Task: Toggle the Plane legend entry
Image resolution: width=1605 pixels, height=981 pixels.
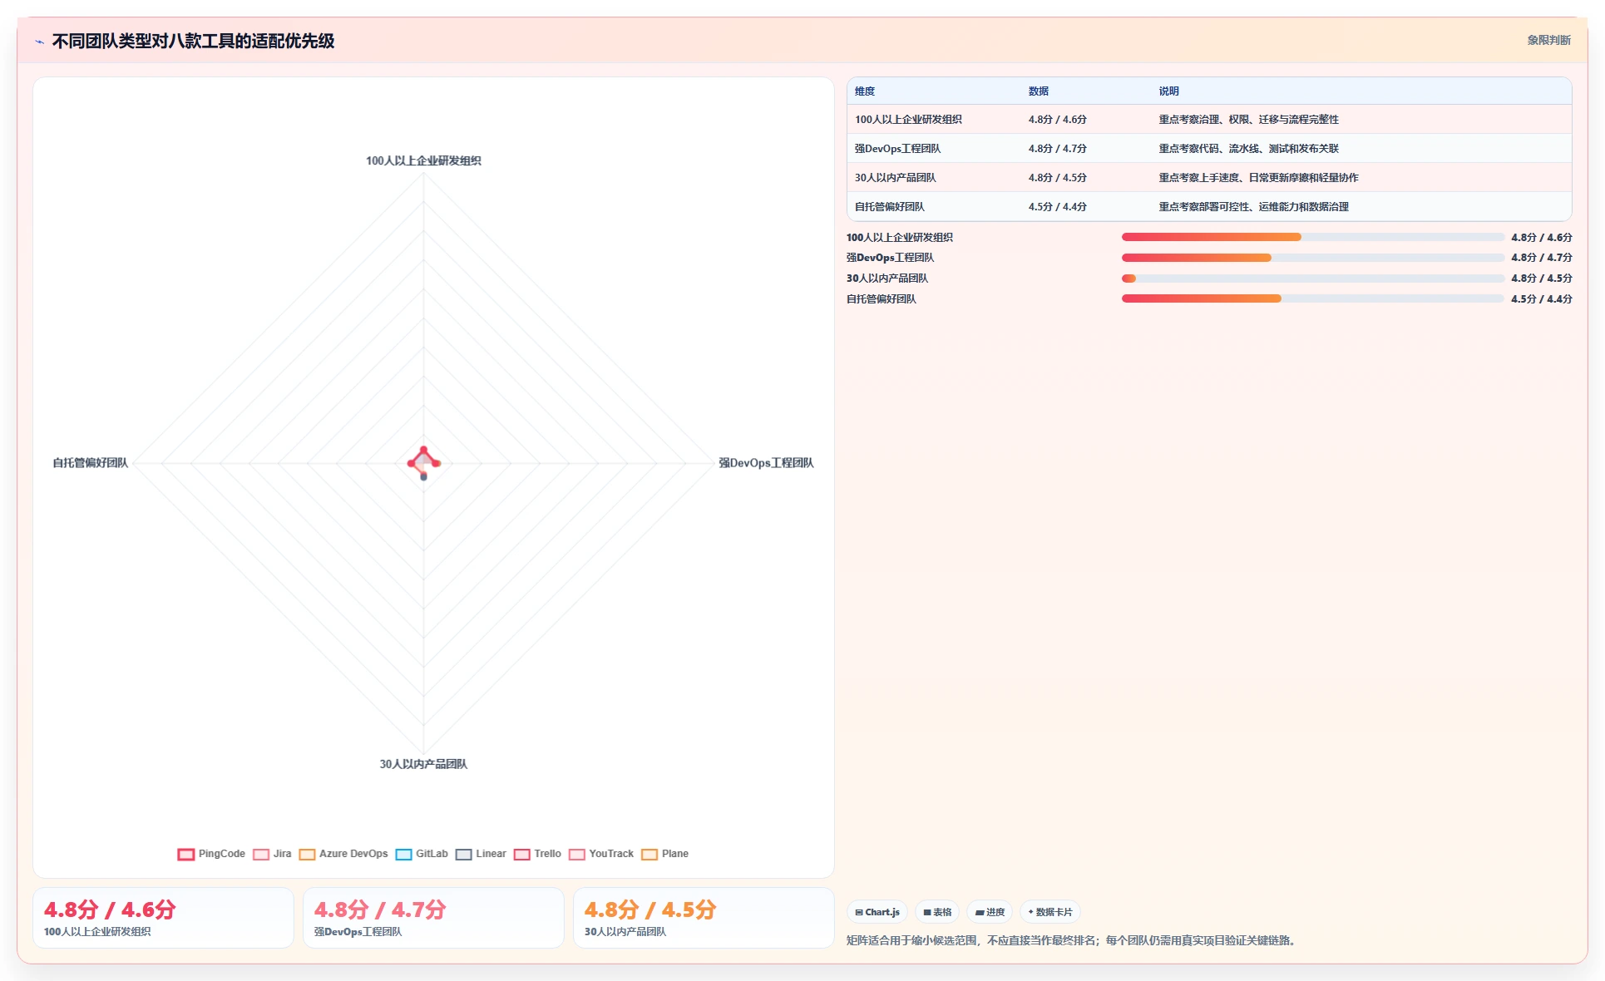Action: [x=664, y=854]
